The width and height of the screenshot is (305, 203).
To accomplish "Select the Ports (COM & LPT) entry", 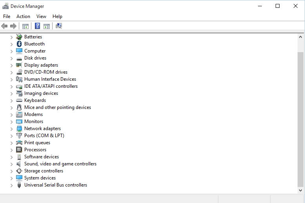I will click(44, 136).
